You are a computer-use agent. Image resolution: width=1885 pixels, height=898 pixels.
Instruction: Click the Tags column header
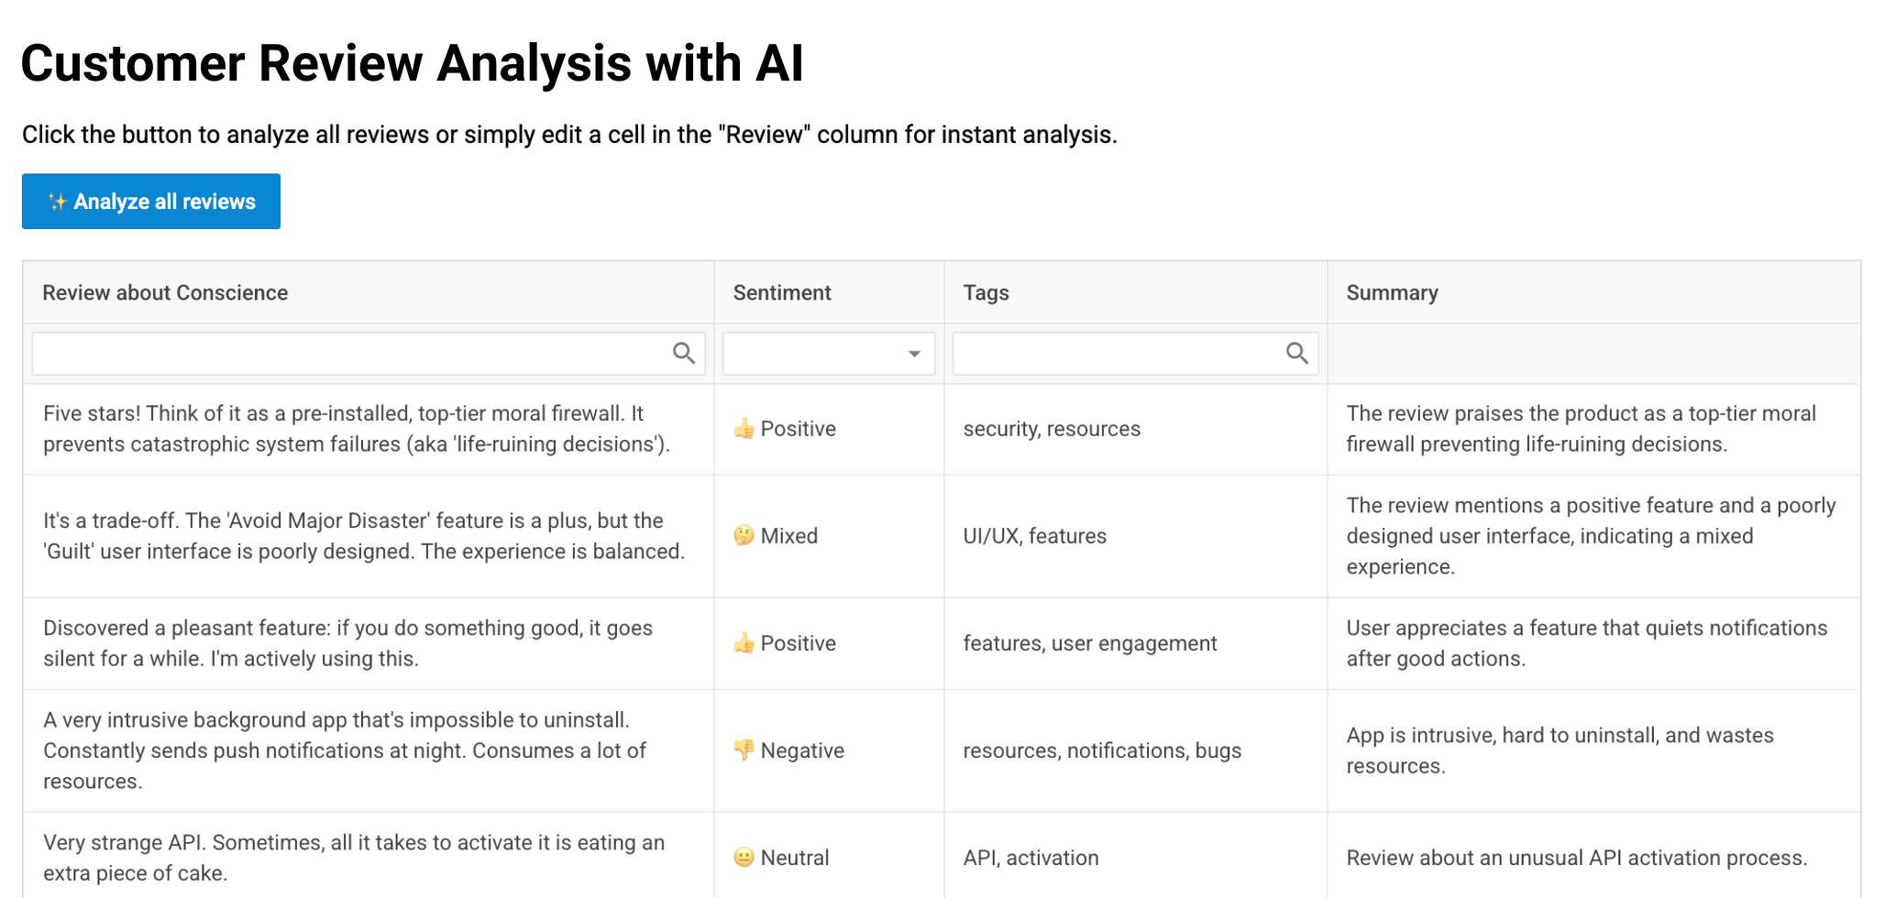986,293
